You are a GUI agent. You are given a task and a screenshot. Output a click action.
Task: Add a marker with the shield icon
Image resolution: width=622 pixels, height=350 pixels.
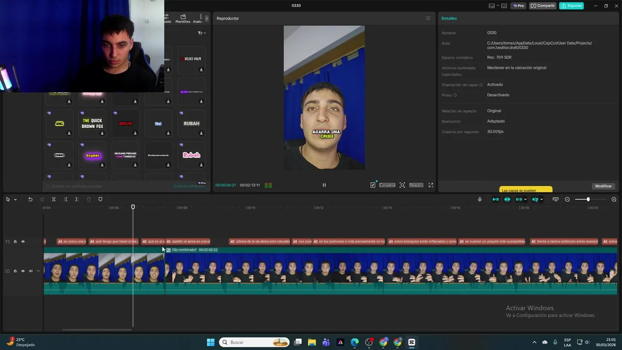pos(100,199)
